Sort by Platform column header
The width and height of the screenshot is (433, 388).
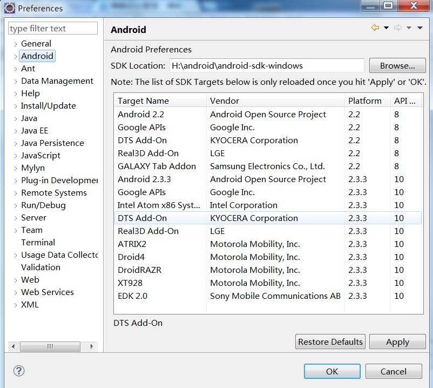368,101
